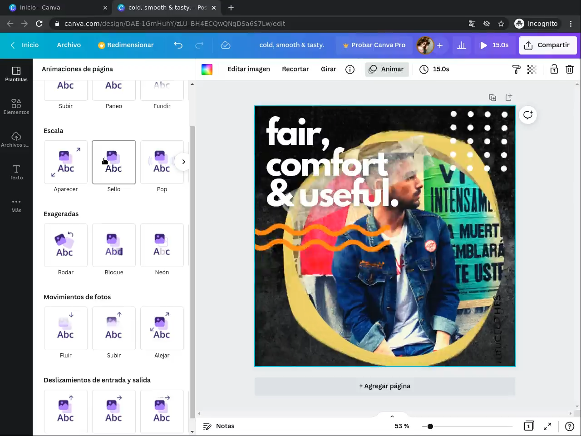Redo the last undone action

click(x=199, y=45)
